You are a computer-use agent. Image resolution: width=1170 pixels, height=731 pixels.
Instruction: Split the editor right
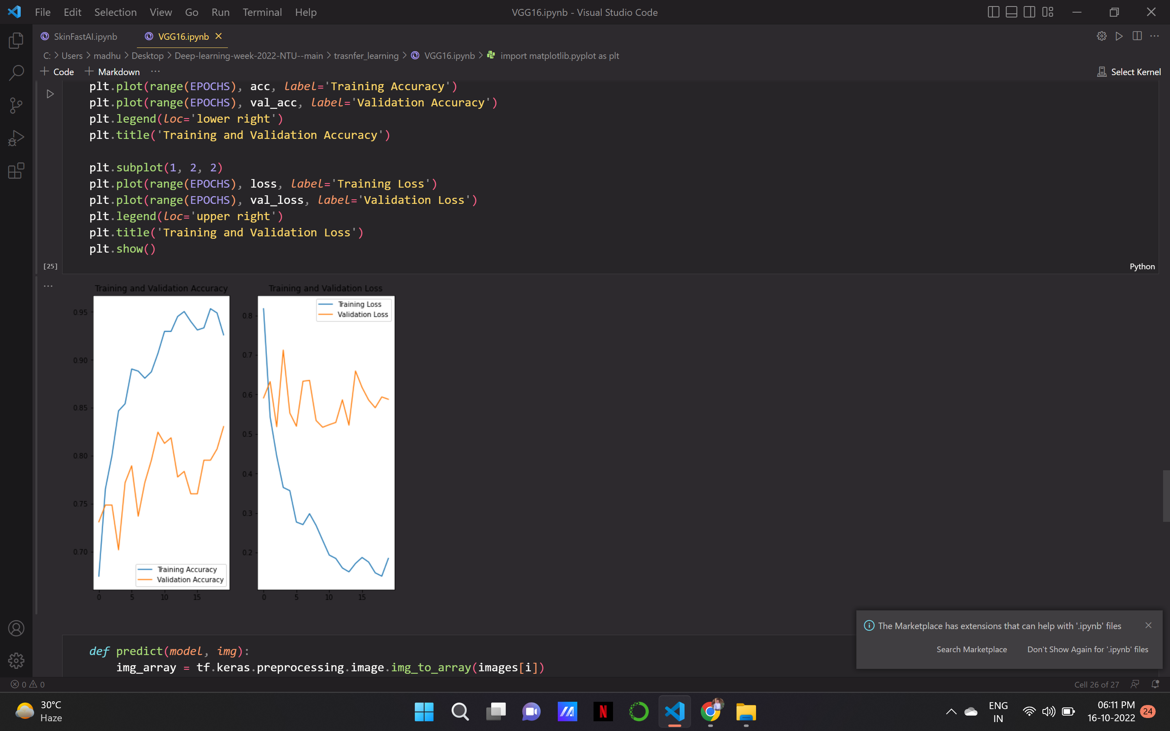1137,36
